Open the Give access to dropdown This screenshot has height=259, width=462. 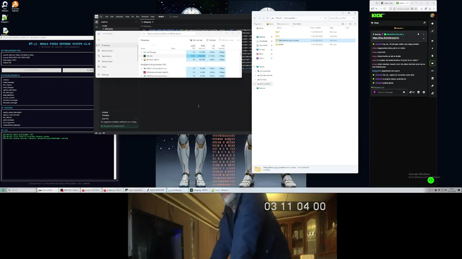tap(283, 24)
